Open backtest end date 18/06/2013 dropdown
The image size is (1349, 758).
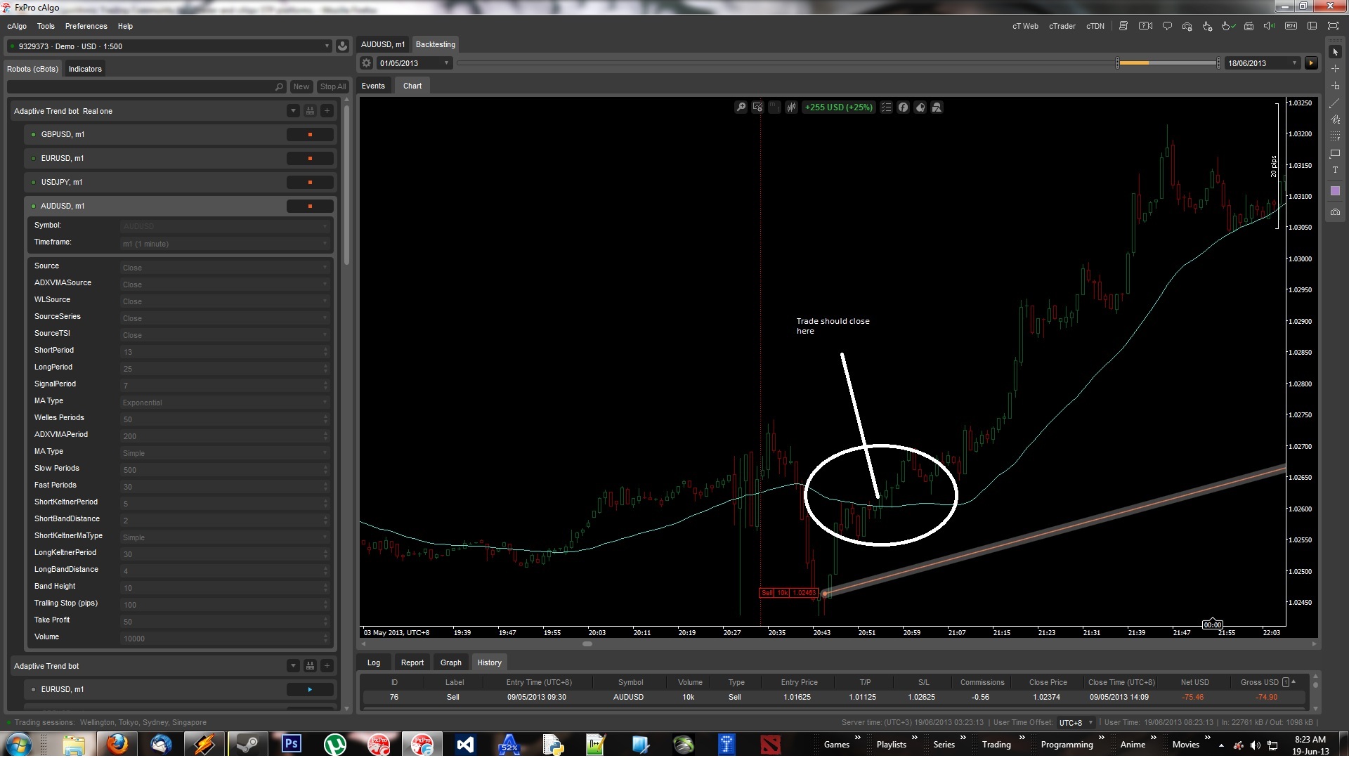[x=1262, y=63]
